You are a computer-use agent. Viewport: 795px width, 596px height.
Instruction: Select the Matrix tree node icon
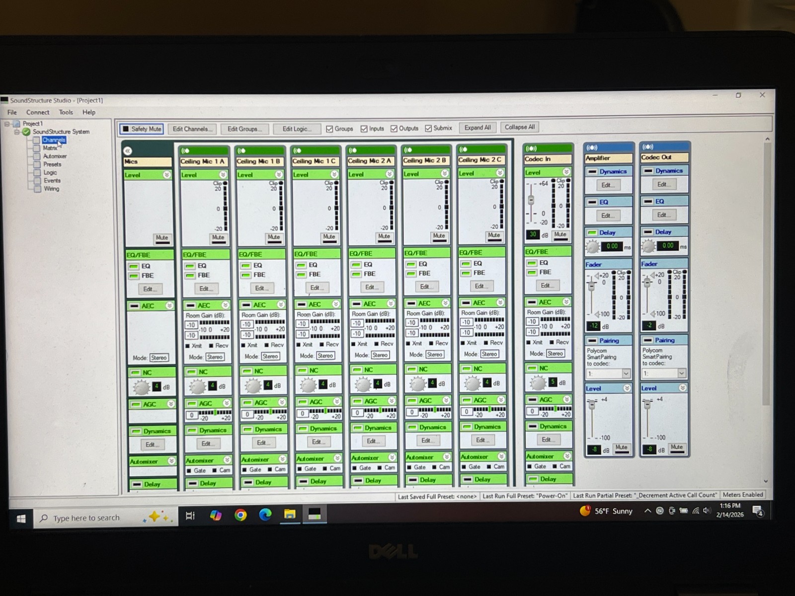(36, 148)
